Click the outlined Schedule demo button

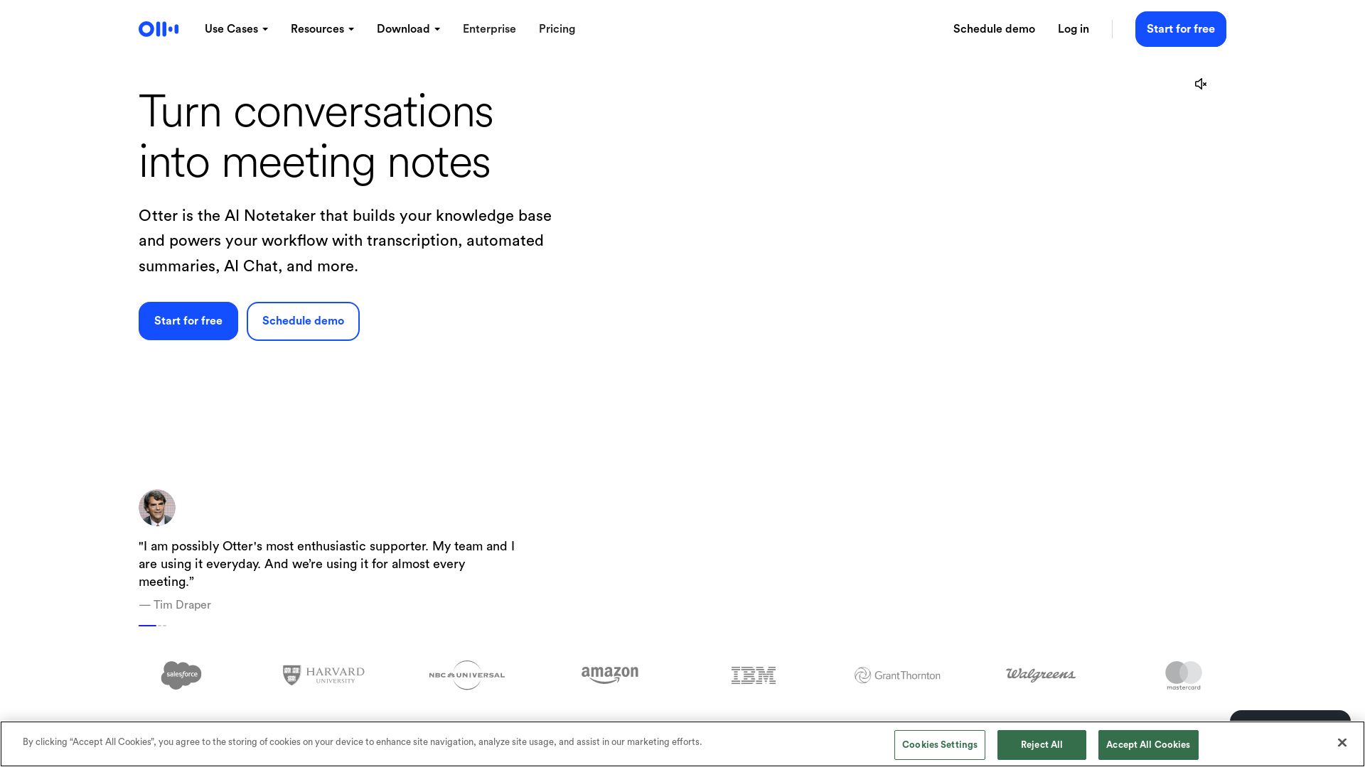303,321
